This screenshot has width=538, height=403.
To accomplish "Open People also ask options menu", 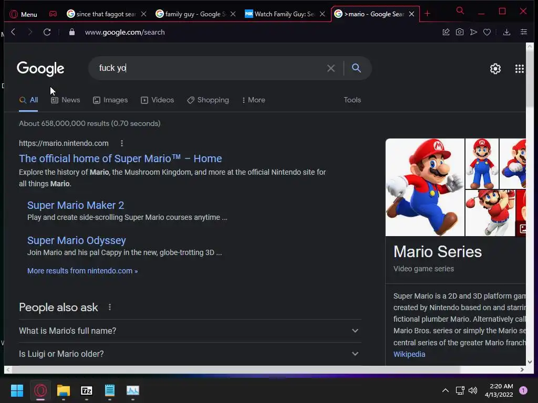I will pyautogui.click(x=110, y=307).
